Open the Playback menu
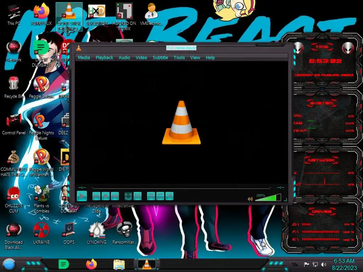 click(x=105, y=58)
